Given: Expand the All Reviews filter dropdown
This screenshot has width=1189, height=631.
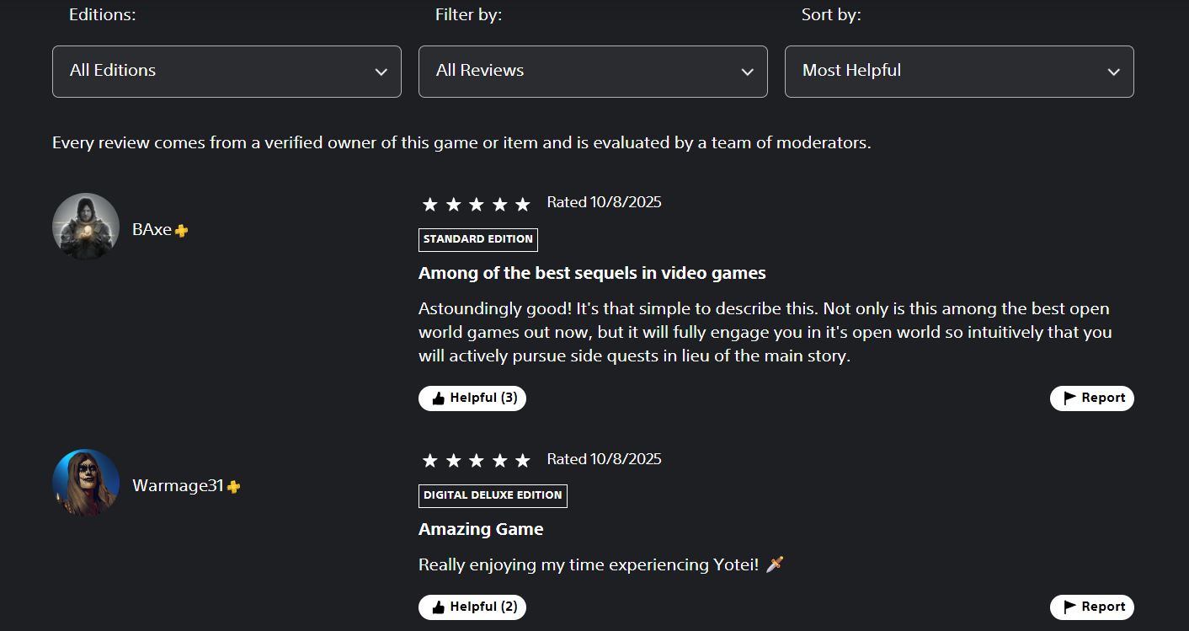Looking at the screenshot, I should [592, 72].
